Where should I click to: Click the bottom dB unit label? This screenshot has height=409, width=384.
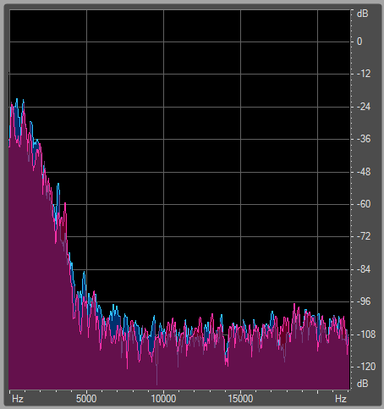(363, 384)
